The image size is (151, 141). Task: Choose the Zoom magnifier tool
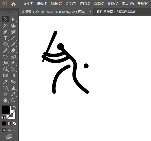pyautogui.click(x=13, y=100)
